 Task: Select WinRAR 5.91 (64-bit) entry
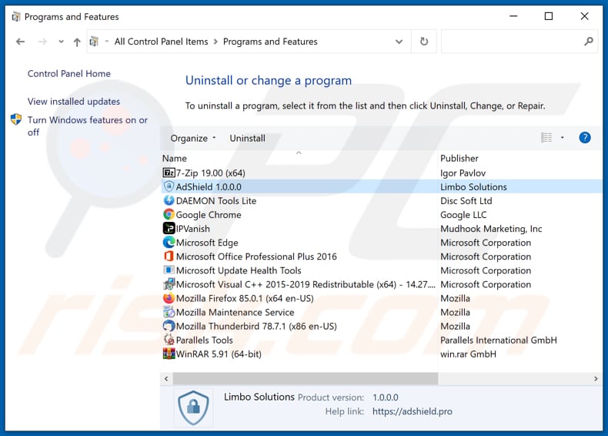[x=382, y=354]
